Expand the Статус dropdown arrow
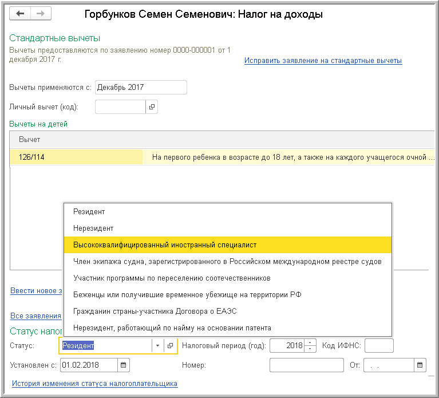The width and height of the screenshot is (439, 398). 157,345
